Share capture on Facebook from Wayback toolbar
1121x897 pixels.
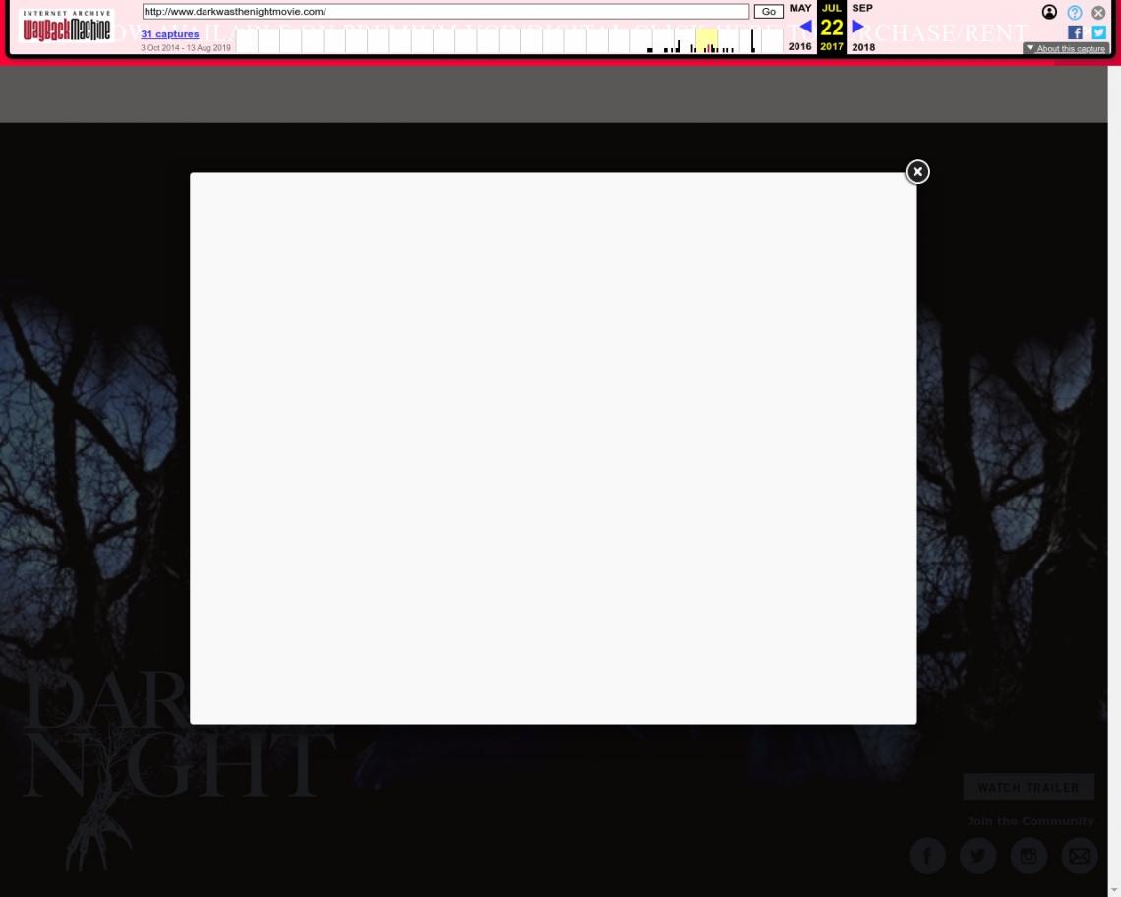click(1075, 32)
